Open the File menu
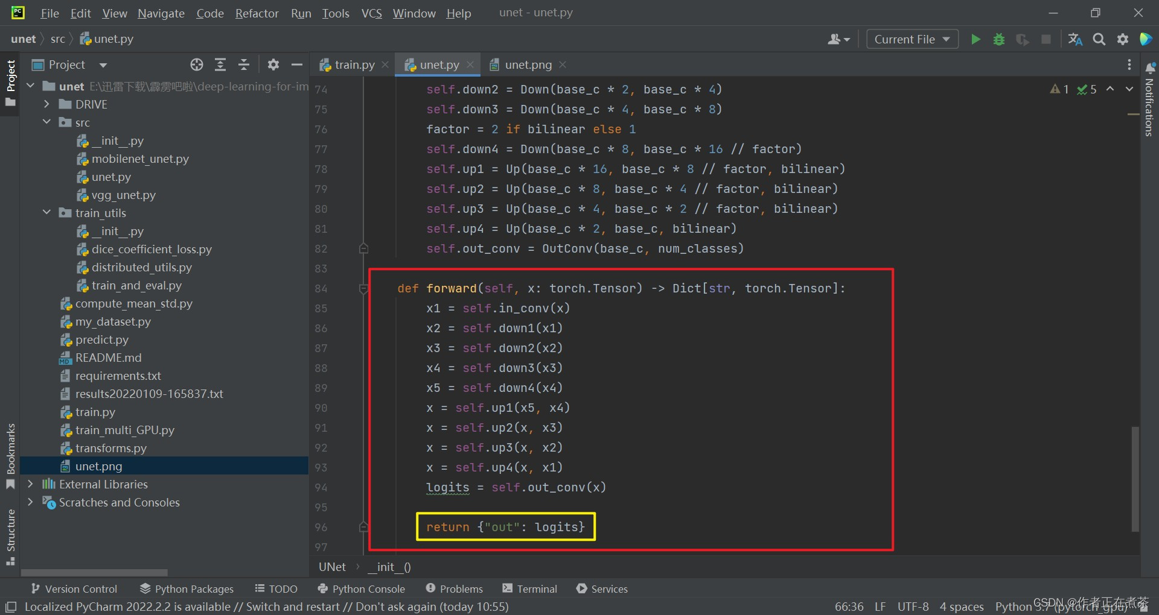1159x615 pixels. pos(49,13)
